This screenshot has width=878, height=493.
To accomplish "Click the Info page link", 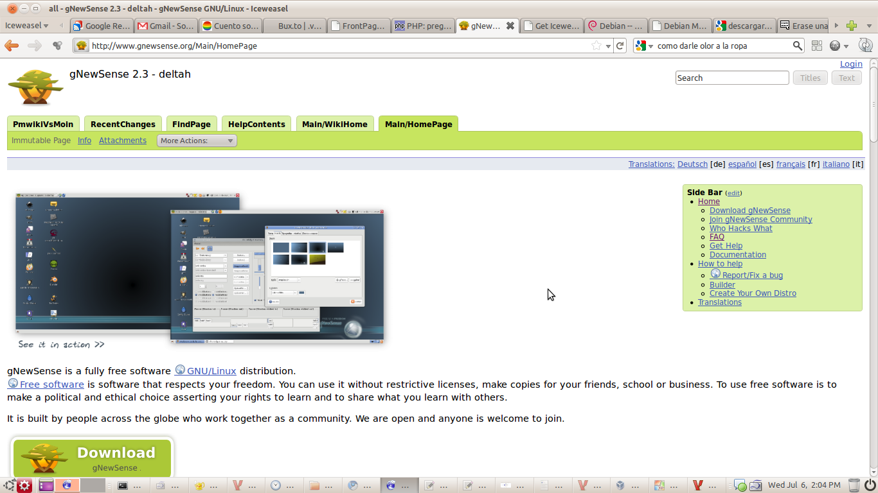I will (x=84, y=140).
